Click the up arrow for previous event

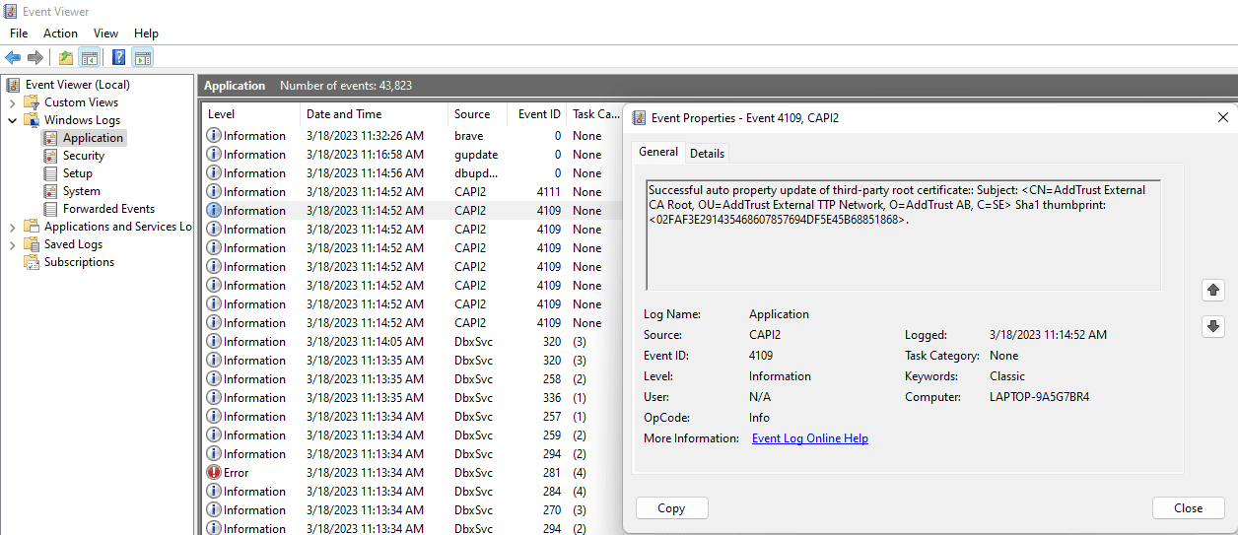click(x=1213, y=291)
